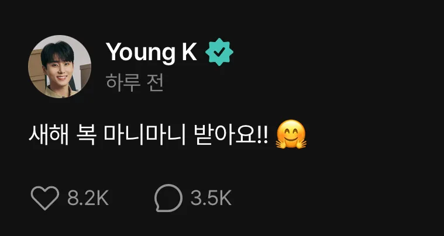Click the word 받아요!! in the post
444x236 pixels.
[x=232, y=134]
